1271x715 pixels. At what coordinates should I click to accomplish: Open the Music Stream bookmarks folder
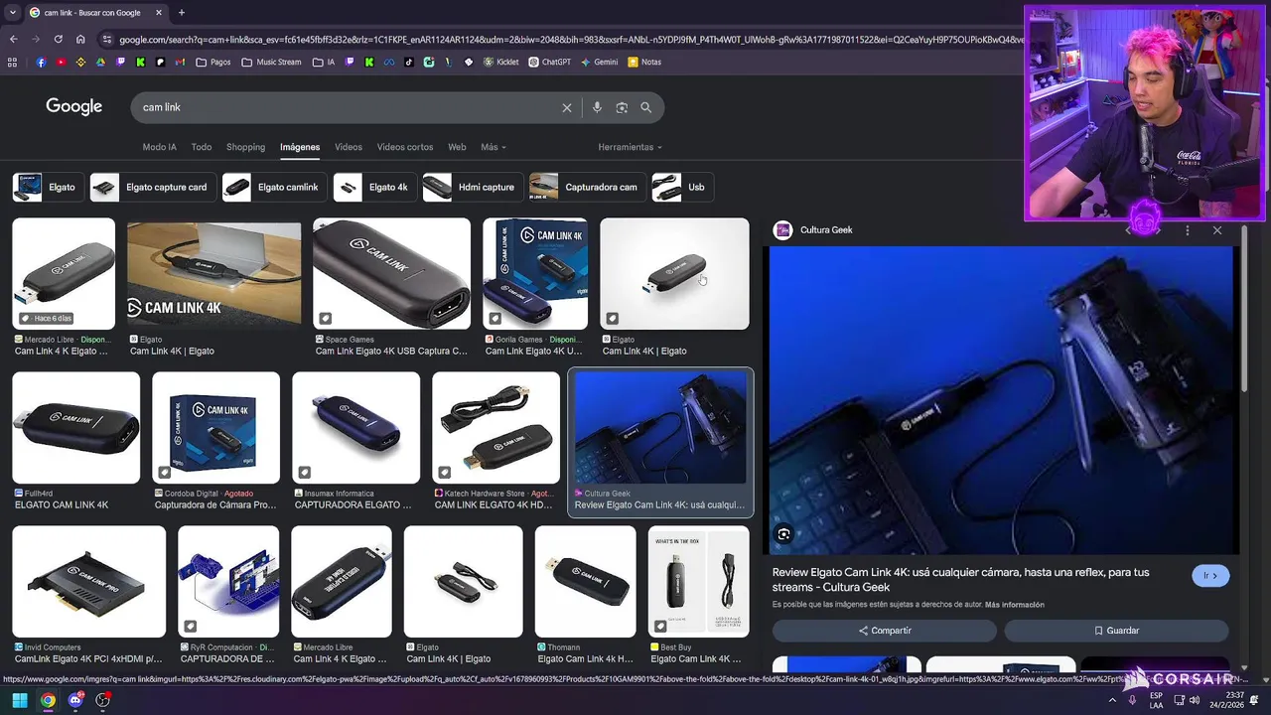pos(271,62)
